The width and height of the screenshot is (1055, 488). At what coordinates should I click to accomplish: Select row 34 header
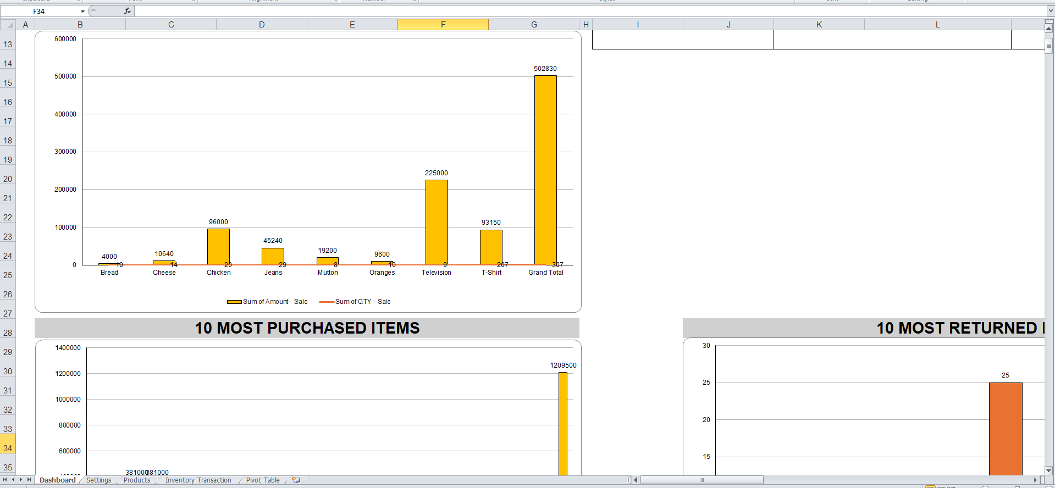(8, 444)
